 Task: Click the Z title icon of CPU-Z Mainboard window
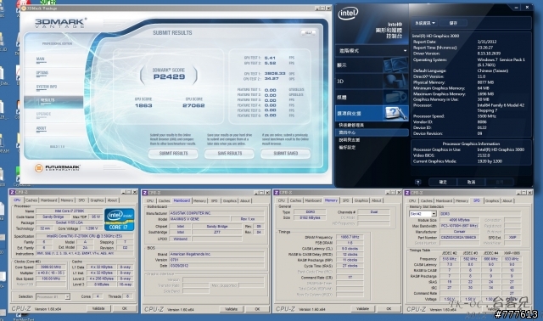145,193
